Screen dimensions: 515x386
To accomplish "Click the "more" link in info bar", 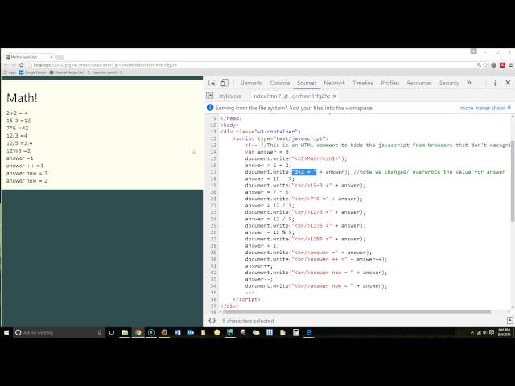I will coord(467,108).
